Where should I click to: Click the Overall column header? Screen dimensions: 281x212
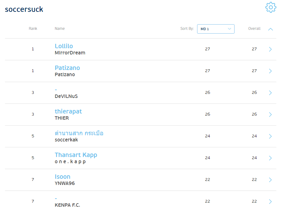click(254, 29)
